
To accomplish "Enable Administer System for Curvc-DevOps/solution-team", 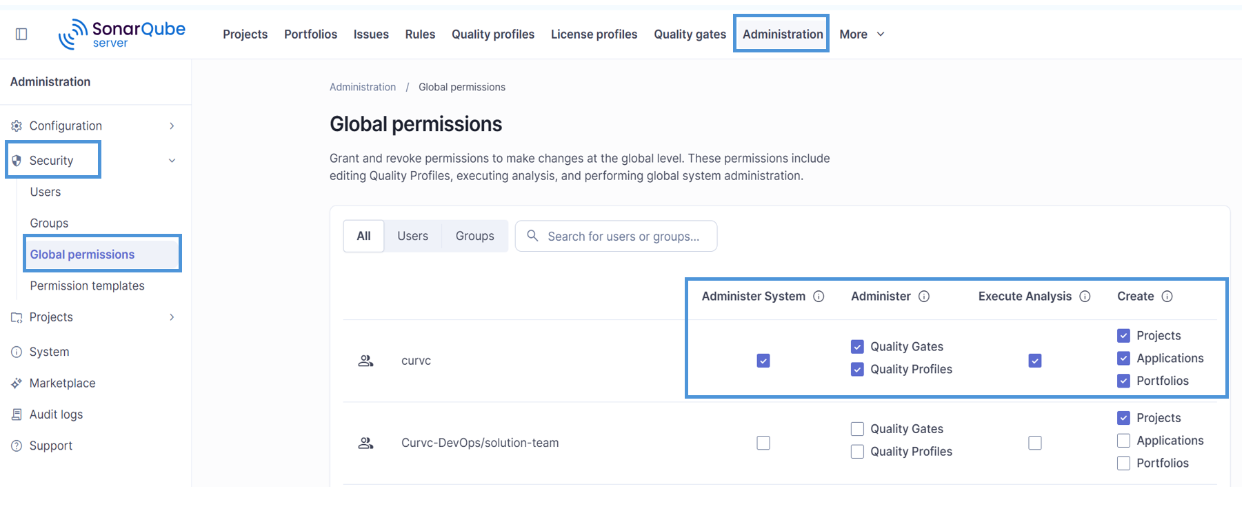I will click(x=763, y=443).
